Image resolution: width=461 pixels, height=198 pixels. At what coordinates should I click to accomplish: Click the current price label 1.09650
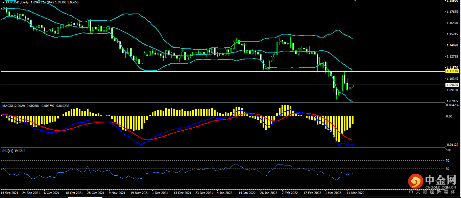452,85
